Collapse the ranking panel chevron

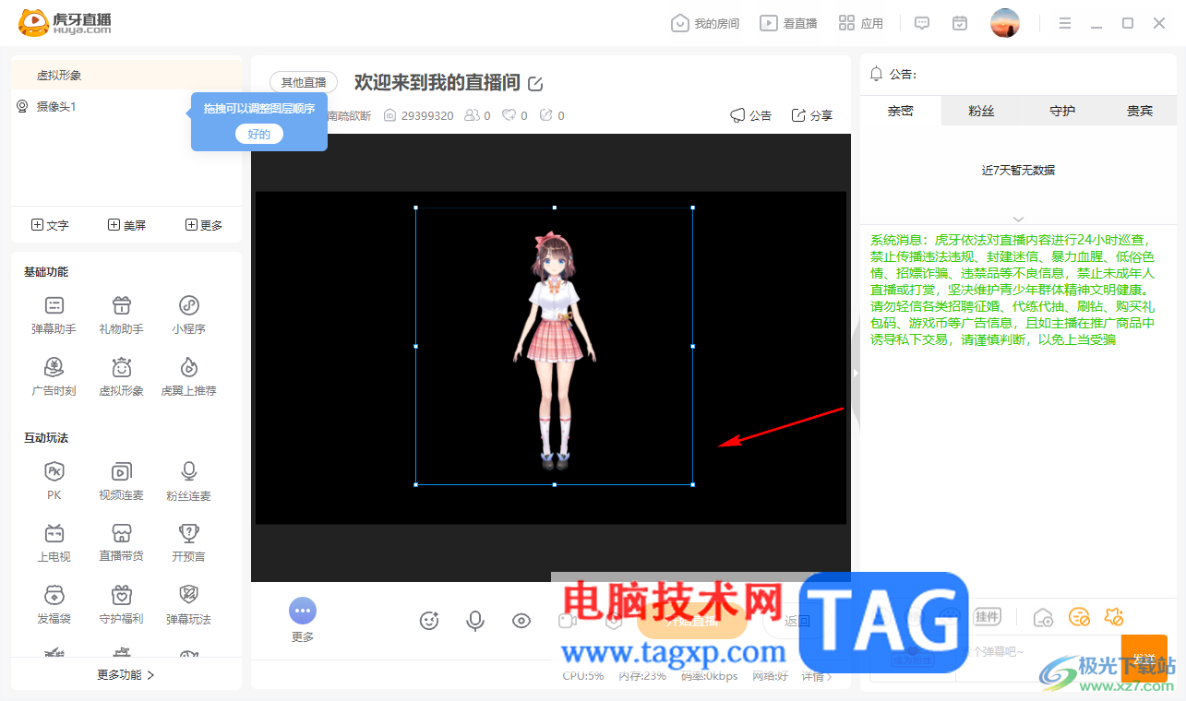1018,219
